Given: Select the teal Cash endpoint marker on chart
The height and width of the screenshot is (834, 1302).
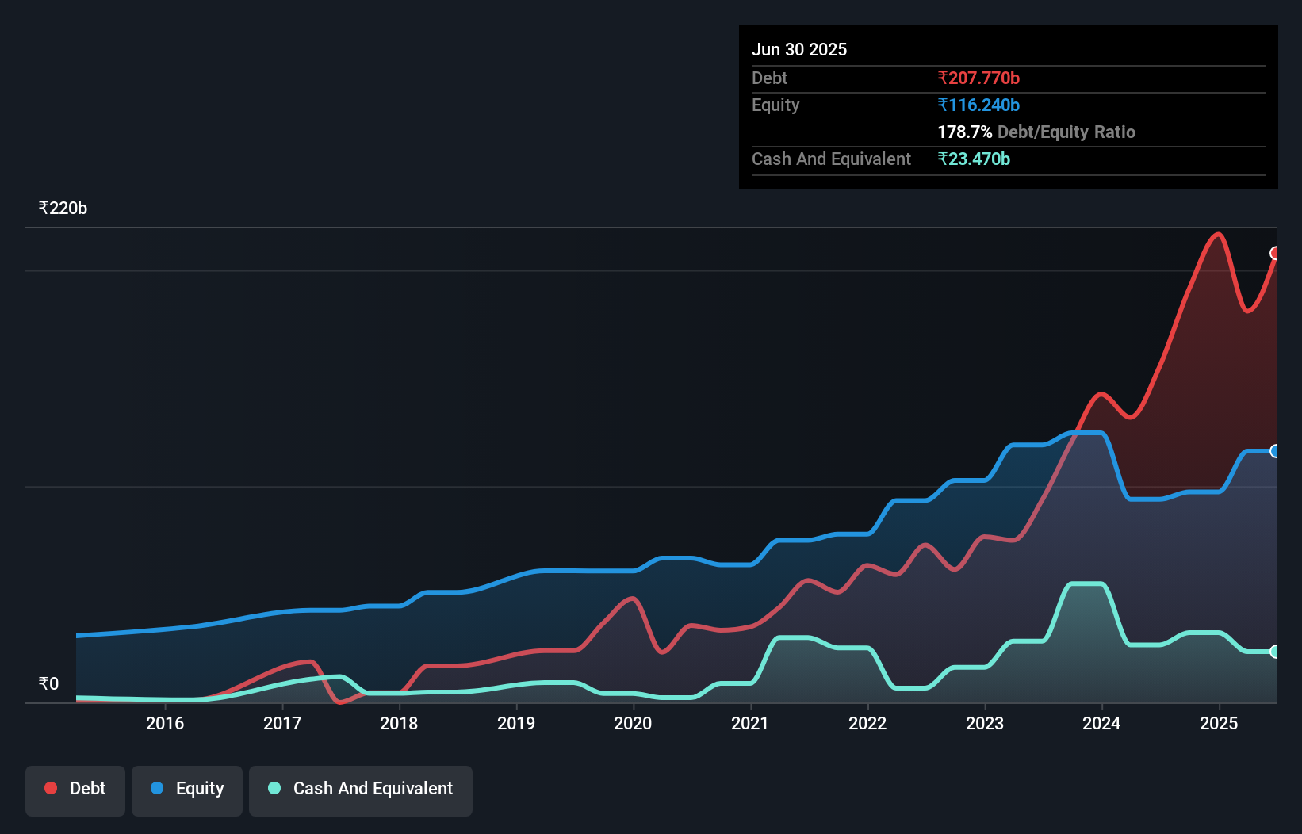Looking at the screenshot, I should (1275, 652).
